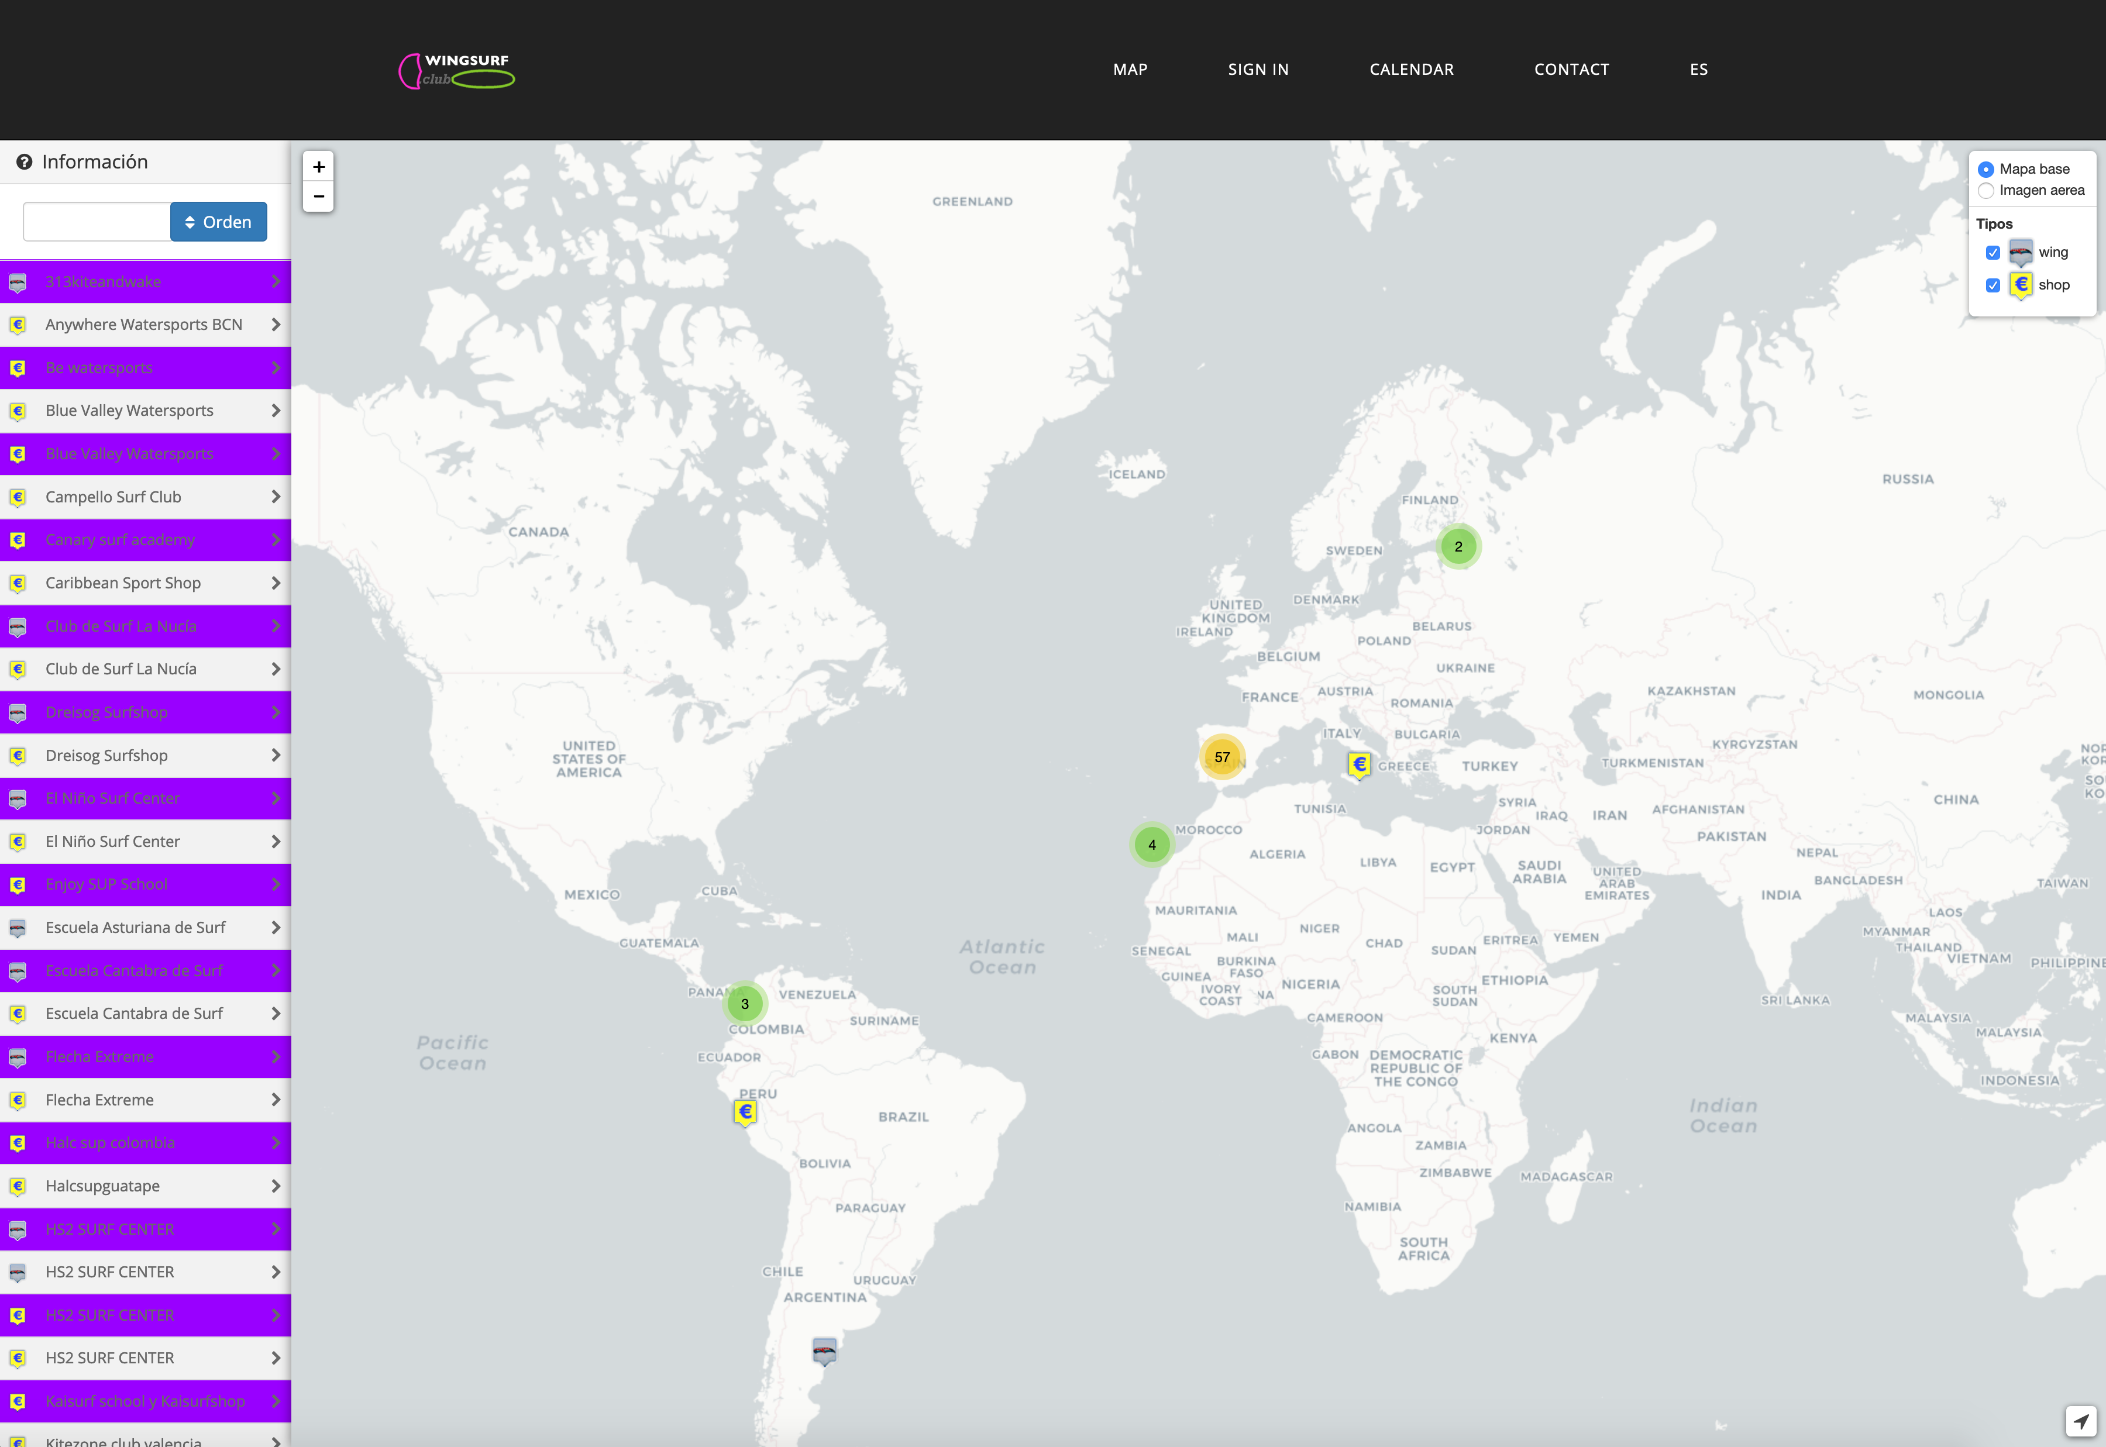Click the wing marker near Argentina
The height and width of the screenshot is (1447, 2106).
(x=823, y=1350)
